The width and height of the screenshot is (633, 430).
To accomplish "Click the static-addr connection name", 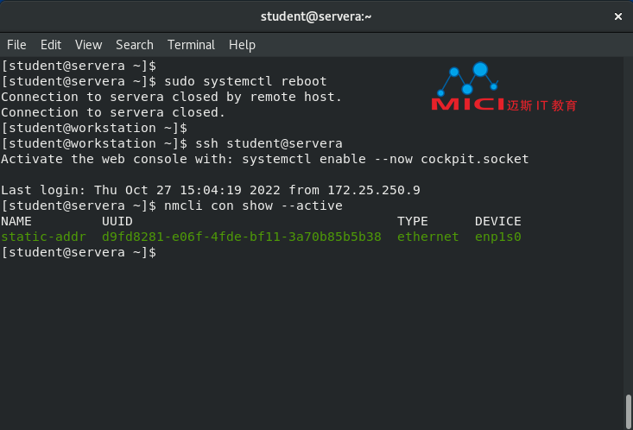I will [x=43, y=237].
